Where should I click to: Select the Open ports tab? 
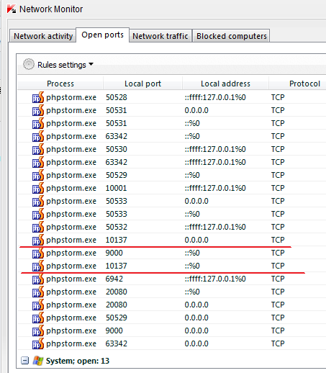click(103, 35)
